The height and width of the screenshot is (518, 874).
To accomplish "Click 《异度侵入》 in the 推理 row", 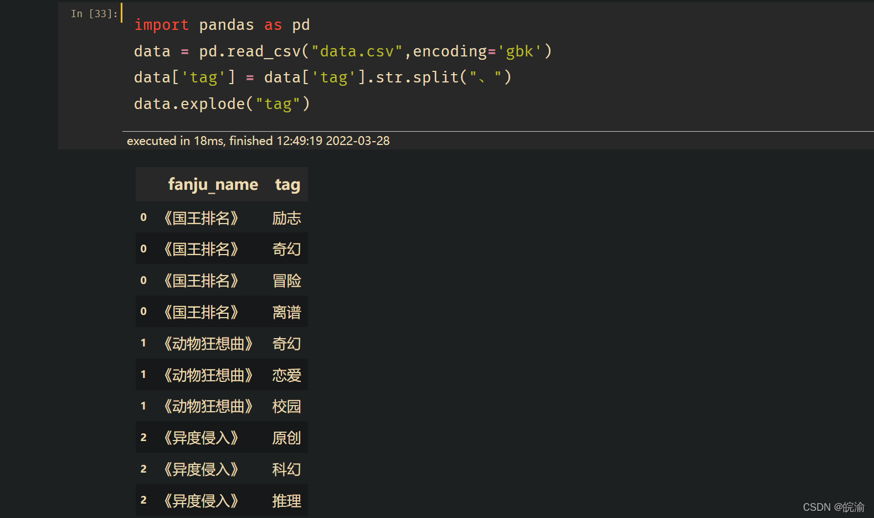I will pyautogui.click(x=201, y=501).
